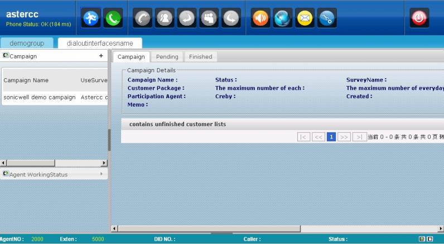Click the green phone call icon
Screen dimensions: 444x244
point(113,18)
